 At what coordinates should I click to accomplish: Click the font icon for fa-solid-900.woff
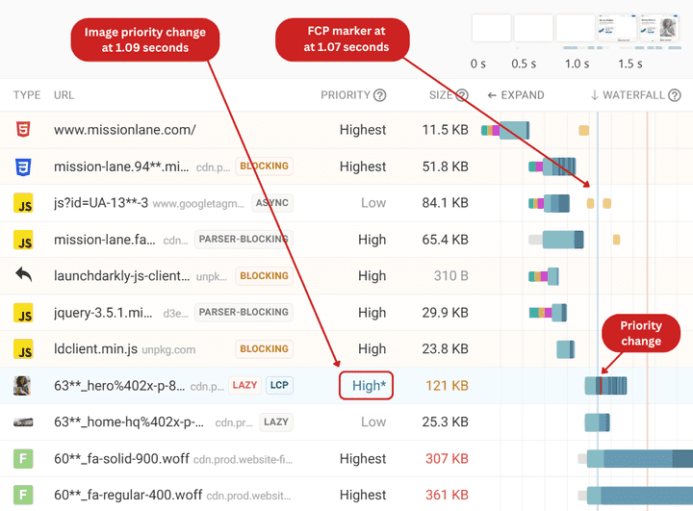[x=23, y=458]
